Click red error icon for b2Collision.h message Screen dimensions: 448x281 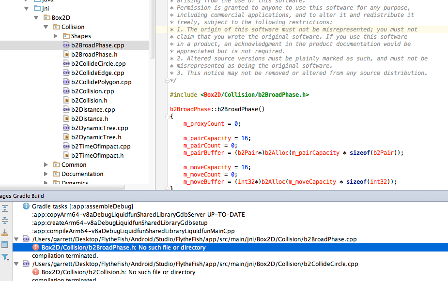point(36,272)
